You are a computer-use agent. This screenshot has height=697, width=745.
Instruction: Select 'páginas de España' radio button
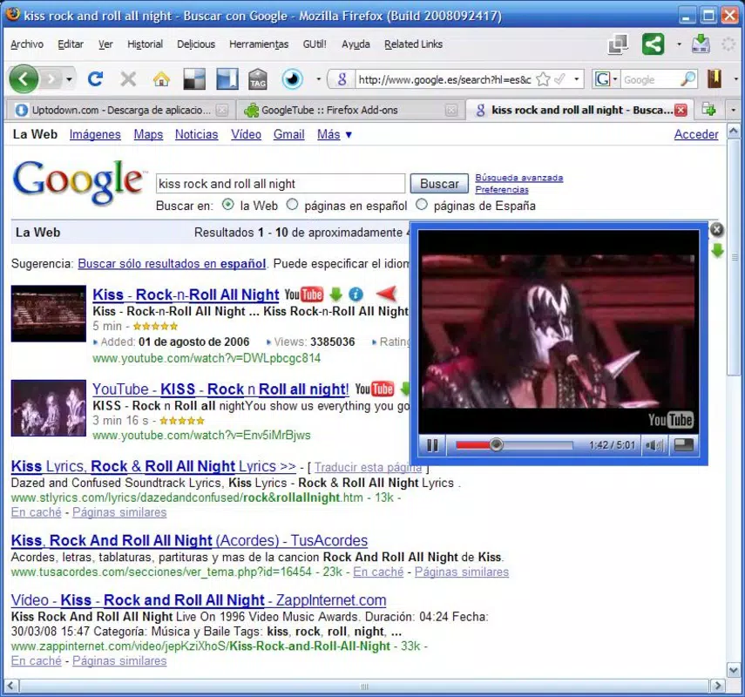422,205
